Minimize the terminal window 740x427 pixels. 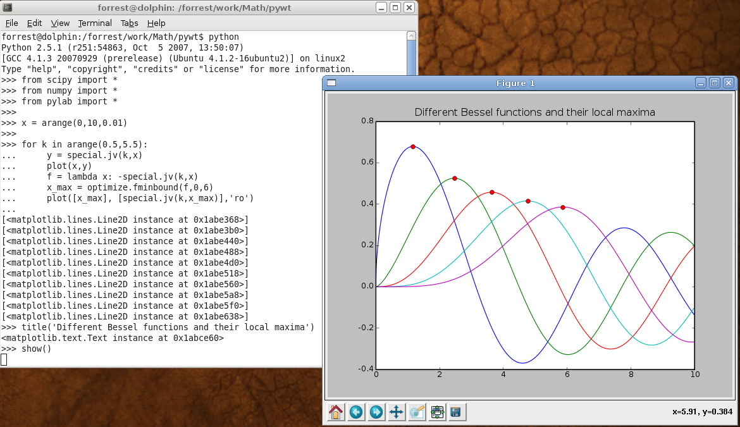coord(381,8)
